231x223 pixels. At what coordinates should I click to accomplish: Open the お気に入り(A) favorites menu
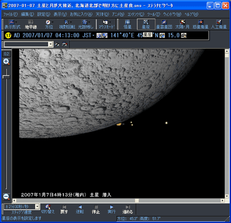81,14
